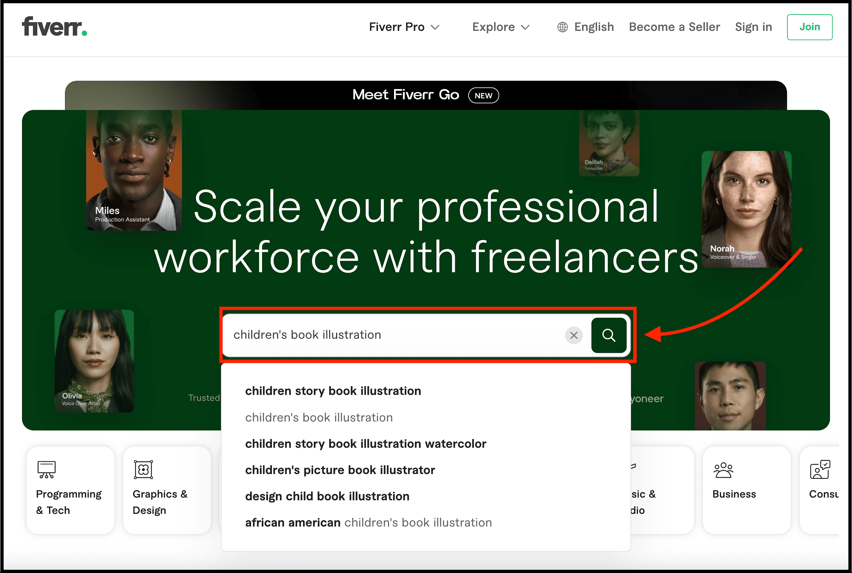Select african american children's book illustration suggestion

(368, 523)
